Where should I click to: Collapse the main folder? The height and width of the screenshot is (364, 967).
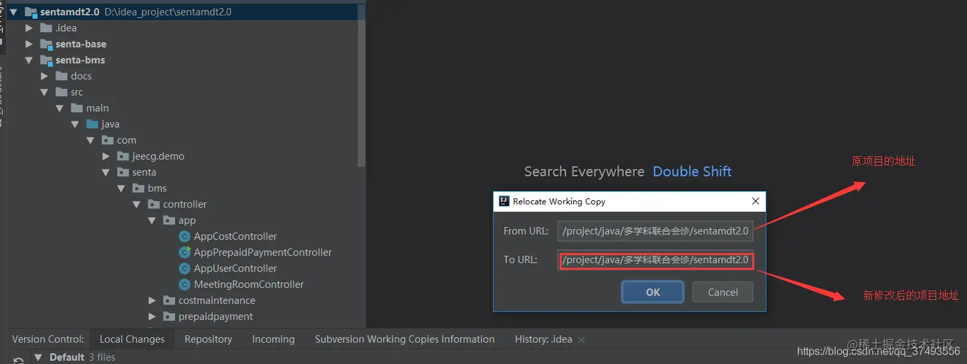pyautogui.click(x=60, y=108)
